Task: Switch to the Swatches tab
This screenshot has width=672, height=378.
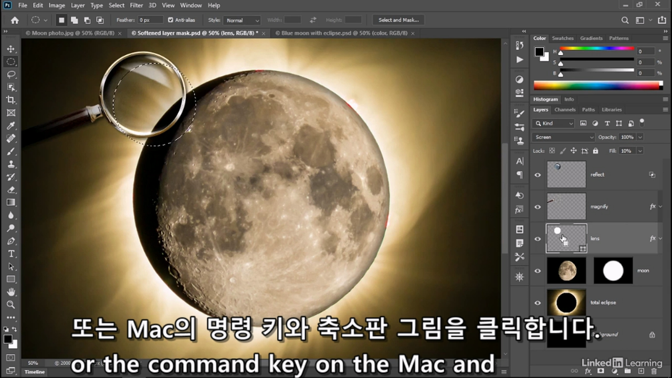Action: click(x=563, y=38)
